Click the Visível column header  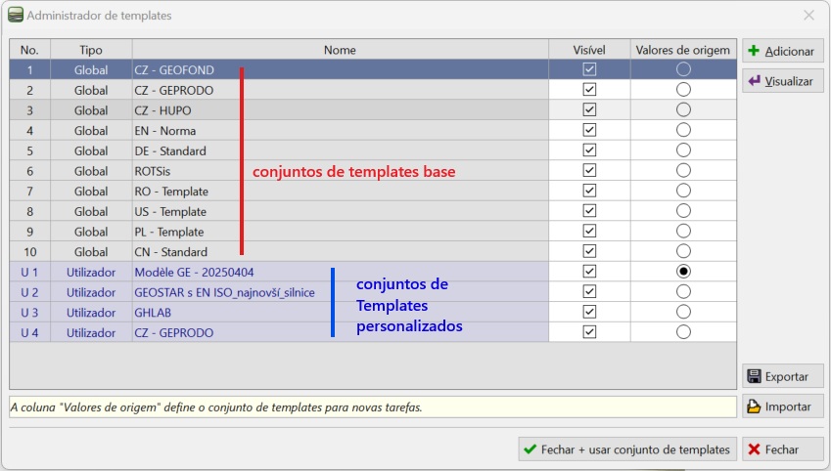pos(589,50)
